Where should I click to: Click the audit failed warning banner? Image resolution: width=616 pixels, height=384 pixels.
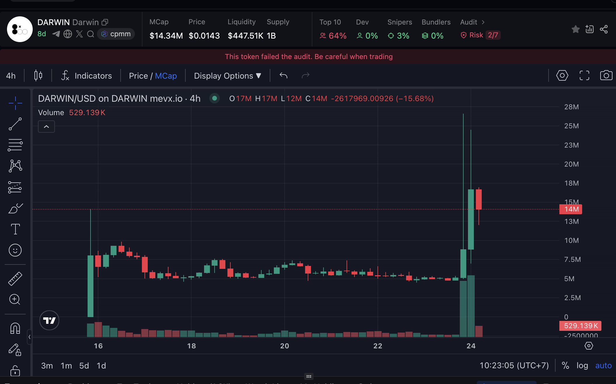[308, 57]
